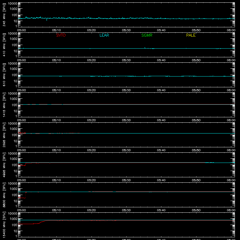Screen dimensions: 240x240
Task: Select the "610 MHz [SFU]" axis label
Action: [4, 75]
